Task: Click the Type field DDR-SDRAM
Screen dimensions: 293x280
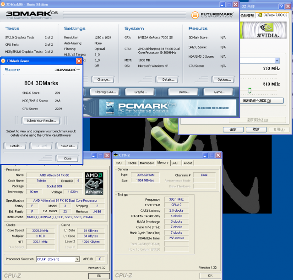Action: point(146,175)
